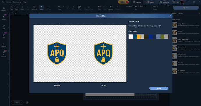This screenshot has width=201, height=106.
Task: Click the Edit Point tool
Action: coord(48,8)
